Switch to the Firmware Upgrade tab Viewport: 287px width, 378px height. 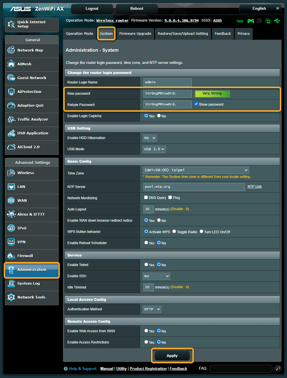click(135, 34)
